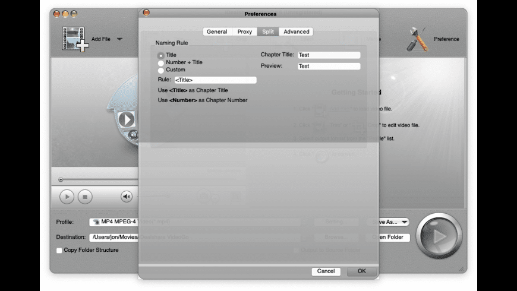Switch to the General tab
The image size is (517, 291).
tap(217, 31)
